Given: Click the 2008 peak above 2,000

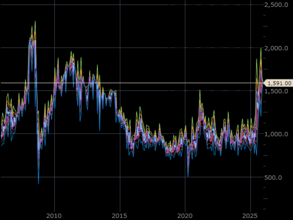Looking at the screenshot, I should [x=35, y=22].
